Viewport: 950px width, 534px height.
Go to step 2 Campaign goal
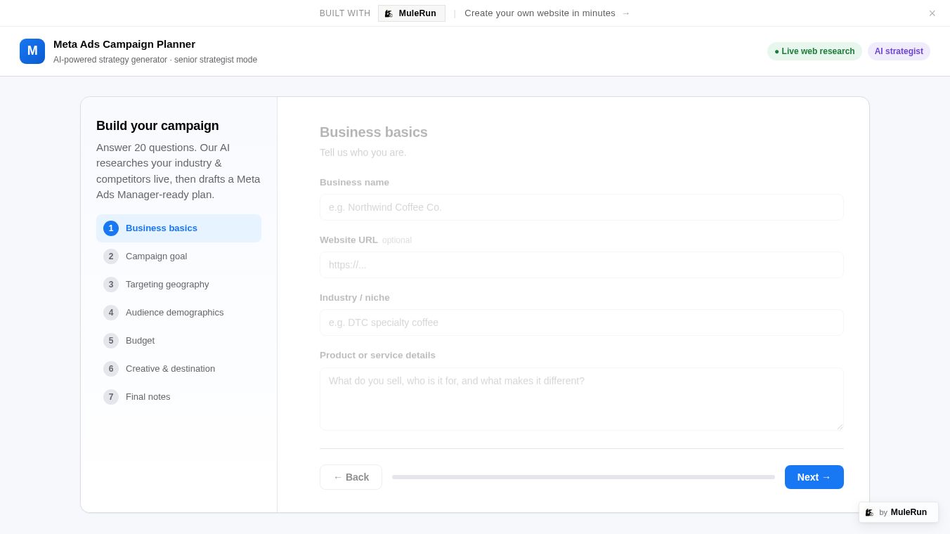tap(178, 256)
